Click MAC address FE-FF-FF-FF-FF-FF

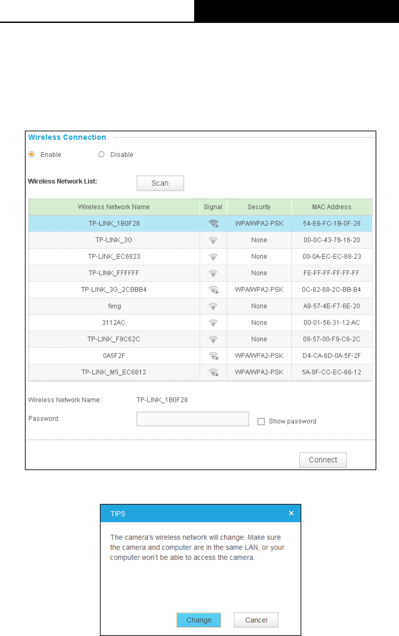click(332, 273)
